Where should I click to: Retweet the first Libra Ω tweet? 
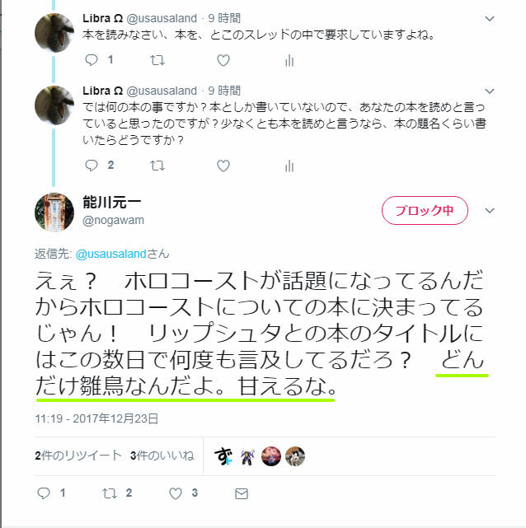157,60
